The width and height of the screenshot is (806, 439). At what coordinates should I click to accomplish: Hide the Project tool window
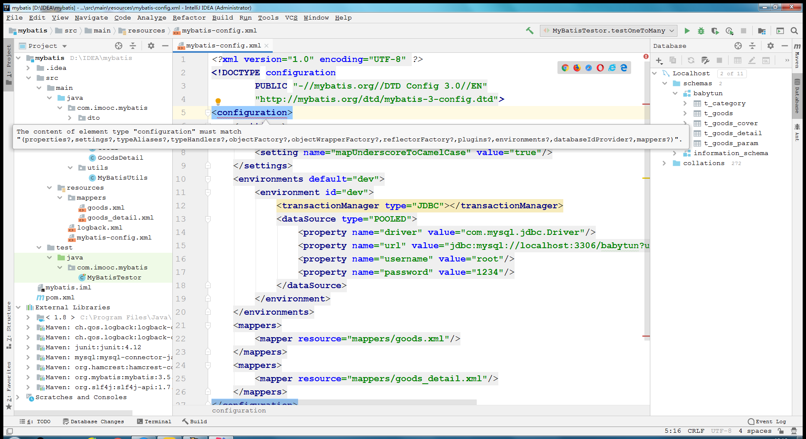coord(165,46)
